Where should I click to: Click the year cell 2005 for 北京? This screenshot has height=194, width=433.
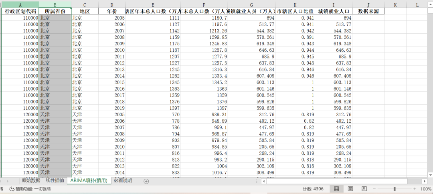pos(112,18)
